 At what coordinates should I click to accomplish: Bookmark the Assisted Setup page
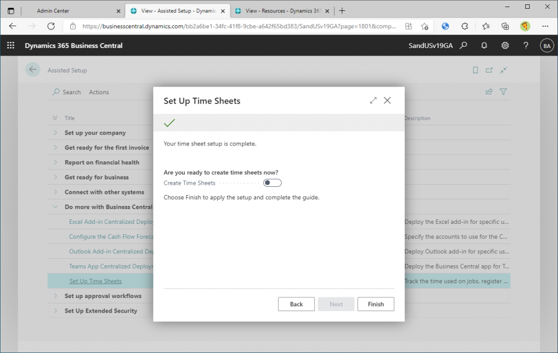click(475, 70)
